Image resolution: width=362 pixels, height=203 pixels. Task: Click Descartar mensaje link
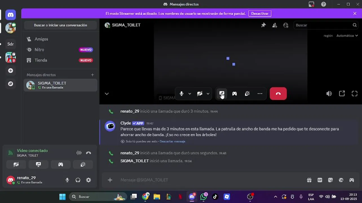point(172,142)
